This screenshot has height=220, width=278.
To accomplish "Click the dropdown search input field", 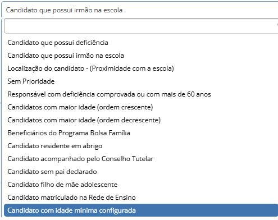I will pyautogui.click(x=141, y=26).
